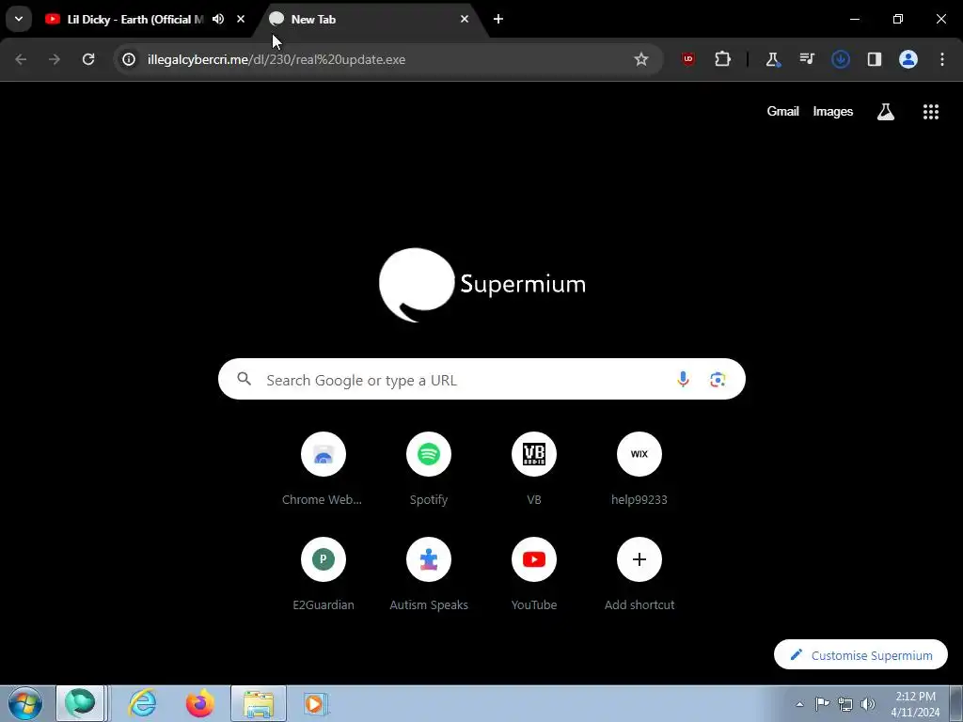This screenshot has width=963, height=722.
Task: Launch Internet Explorer from taskbar
Action: (142, 703)
